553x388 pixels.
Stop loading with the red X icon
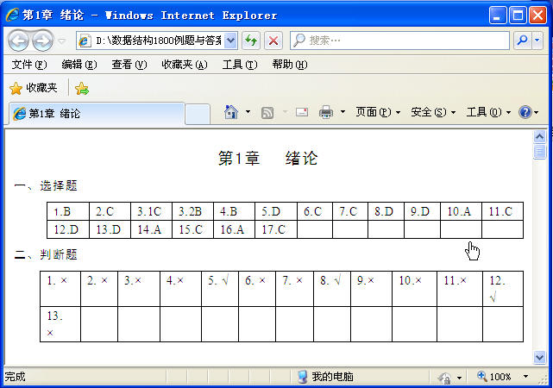pos(273,41)
